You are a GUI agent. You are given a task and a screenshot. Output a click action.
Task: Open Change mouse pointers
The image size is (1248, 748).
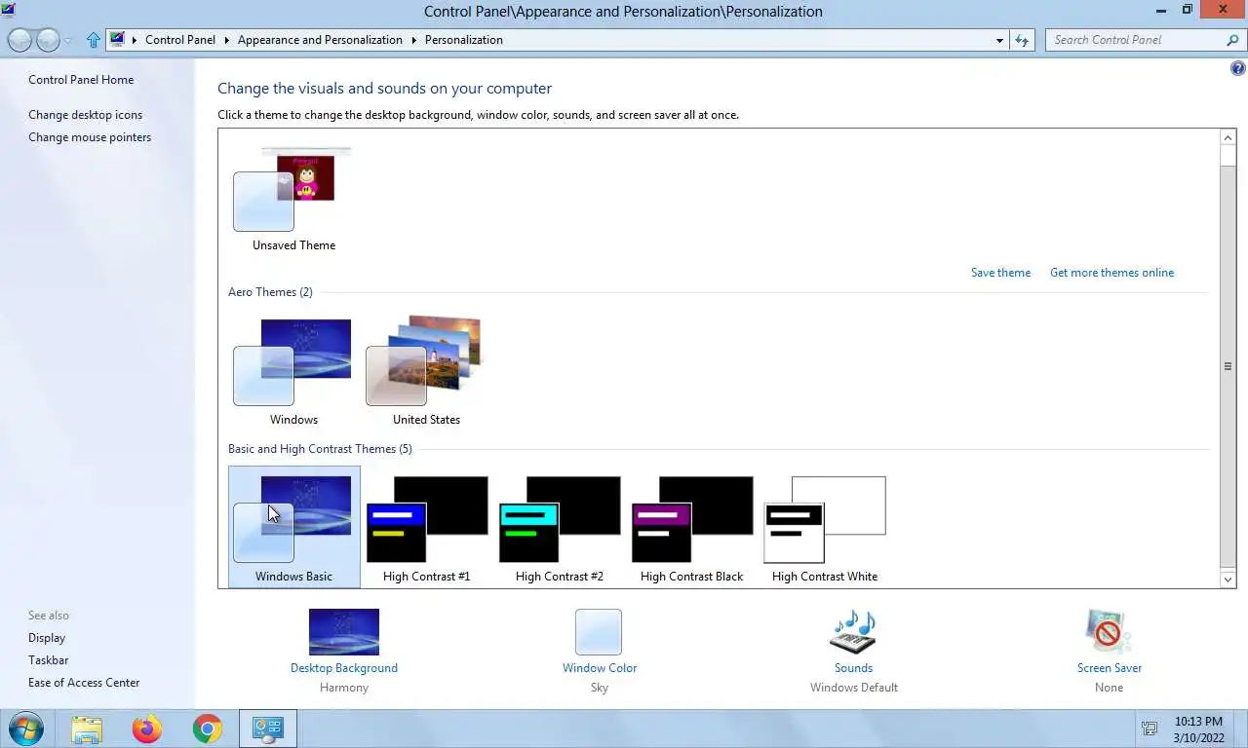click(90, 137)
